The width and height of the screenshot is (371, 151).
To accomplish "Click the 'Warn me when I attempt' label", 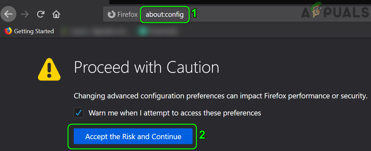I will (174, 113).
